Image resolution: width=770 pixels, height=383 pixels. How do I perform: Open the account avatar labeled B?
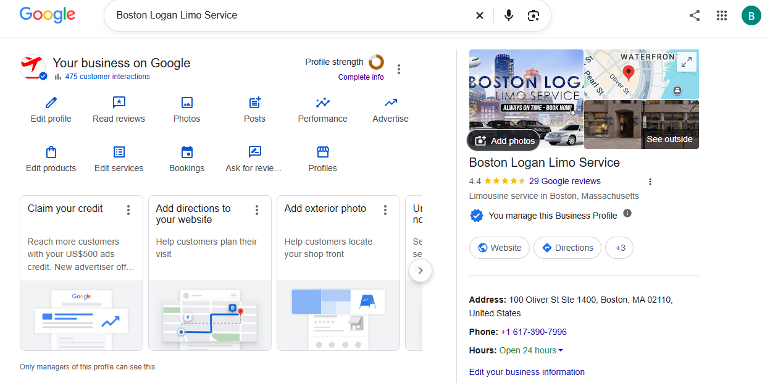click(751, 15)
